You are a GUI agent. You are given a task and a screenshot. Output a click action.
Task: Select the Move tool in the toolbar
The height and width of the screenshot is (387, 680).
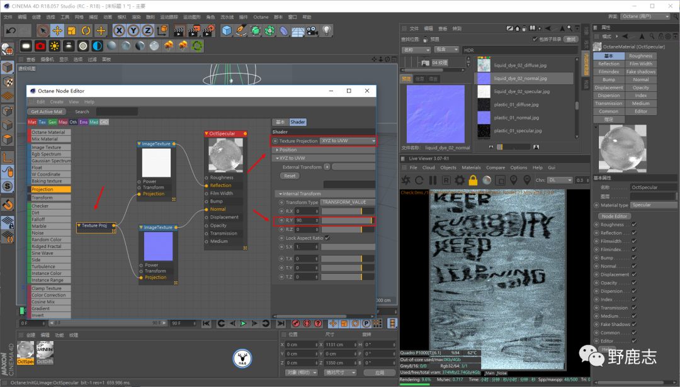click(57, 30)
